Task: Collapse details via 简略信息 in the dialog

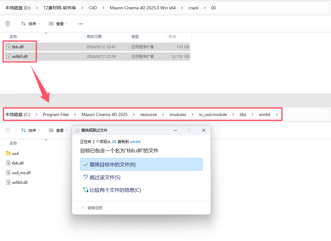Action: tap(92, 208)
